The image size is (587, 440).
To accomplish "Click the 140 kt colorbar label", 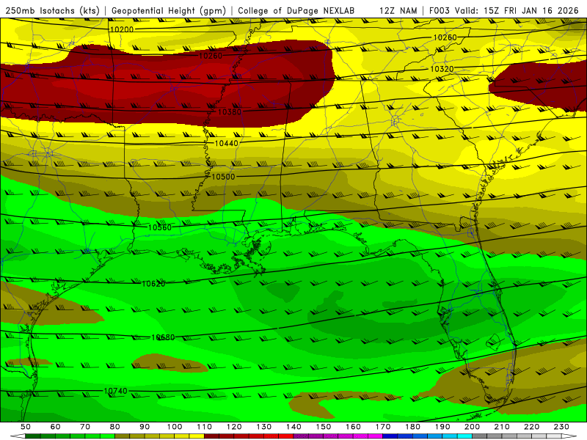I will tap(294, 427).
